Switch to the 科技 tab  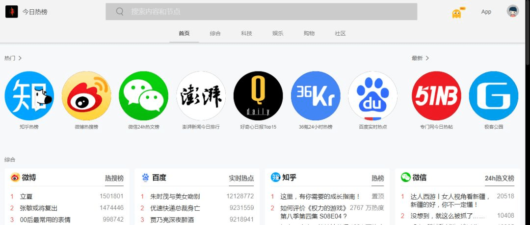pos(246,33)
